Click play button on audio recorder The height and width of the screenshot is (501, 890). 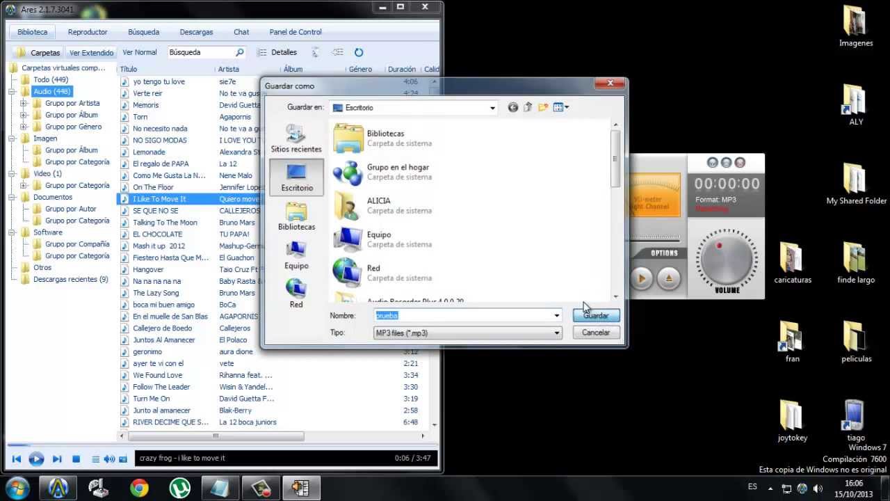coord(641,278)
